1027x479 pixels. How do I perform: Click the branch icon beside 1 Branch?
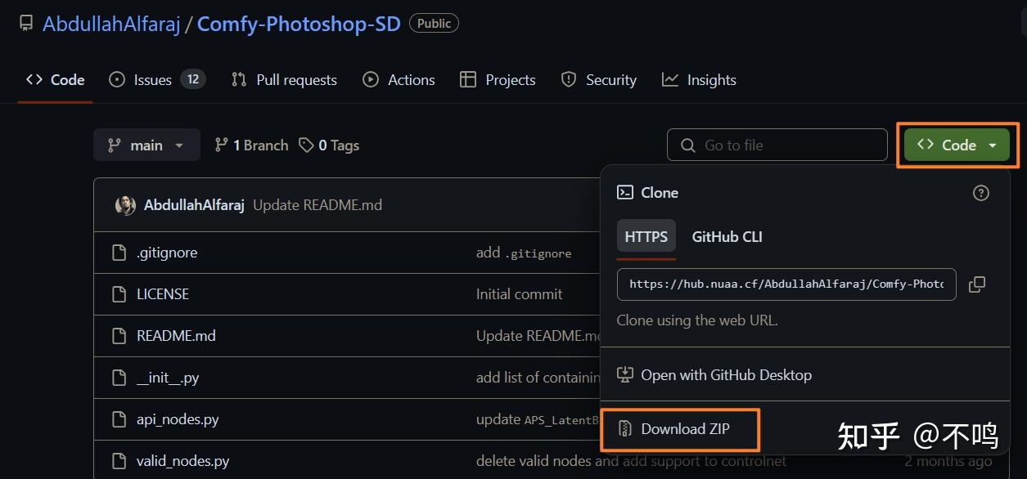click(221, 145)
